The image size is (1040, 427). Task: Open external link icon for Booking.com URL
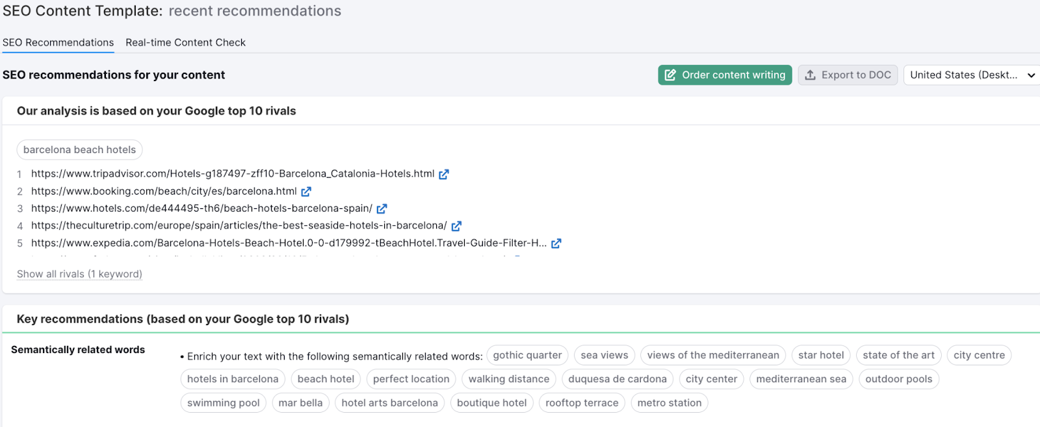pos(306,191)
